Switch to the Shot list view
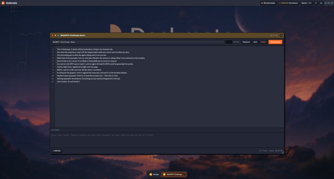Screen dimensions: 334x179 (236, 42)
